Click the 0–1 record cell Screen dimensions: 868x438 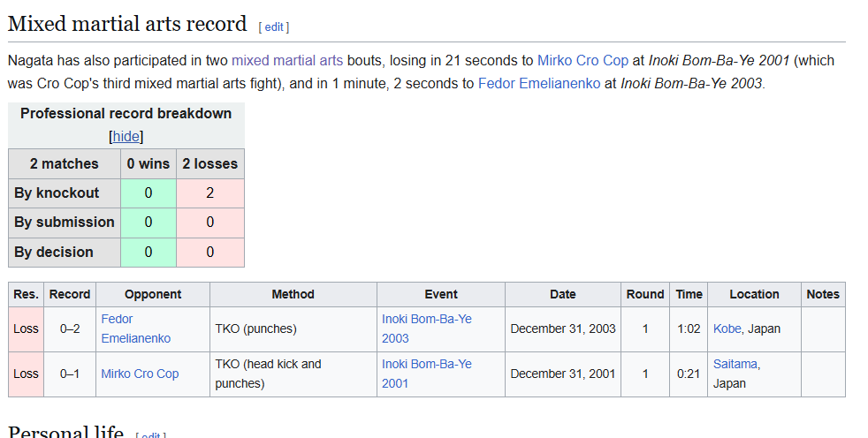(x=70, y=374)
